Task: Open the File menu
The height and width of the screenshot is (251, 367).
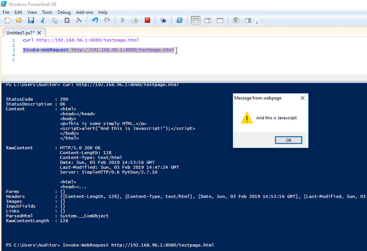Action: [6, 12]
